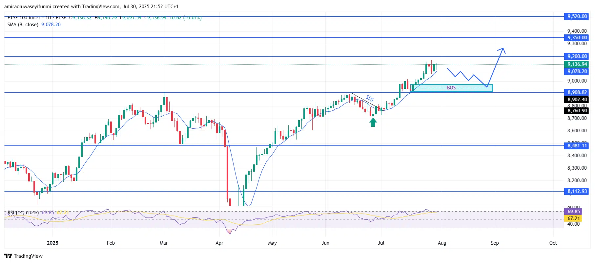This screenshot has height=263, width=595.
Task: Click the 2025 label on the time axis
Action: coord(52,243)
